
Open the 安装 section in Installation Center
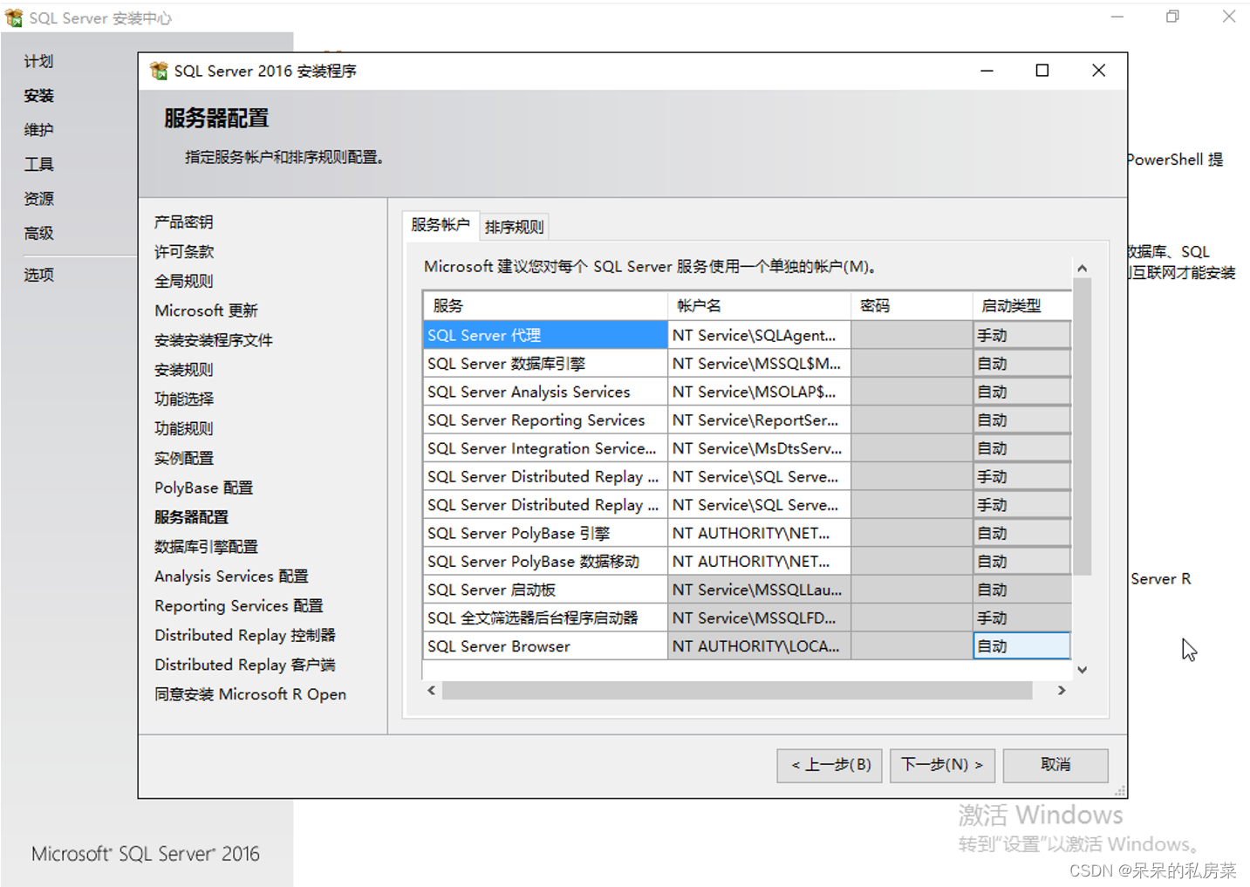point(38,96)
